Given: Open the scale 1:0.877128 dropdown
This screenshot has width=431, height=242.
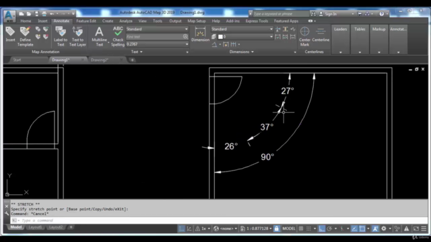Looking at the screenshot, I should point(271,229).
